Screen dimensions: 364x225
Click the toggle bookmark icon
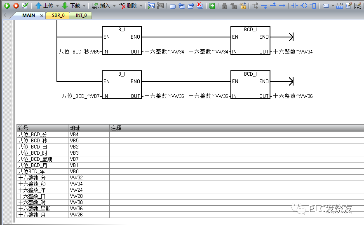(172, 6)
